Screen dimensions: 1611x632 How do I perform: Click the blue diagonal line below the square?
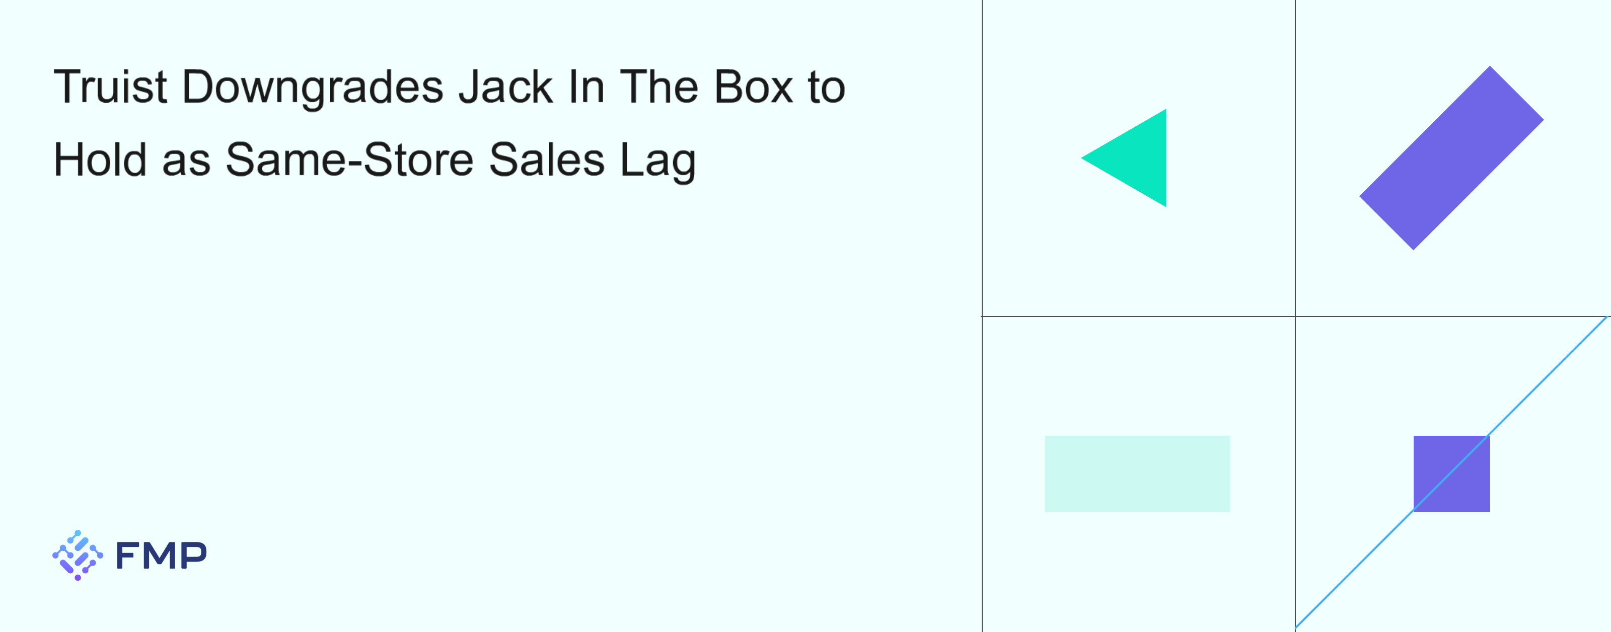click(1354, 570)
